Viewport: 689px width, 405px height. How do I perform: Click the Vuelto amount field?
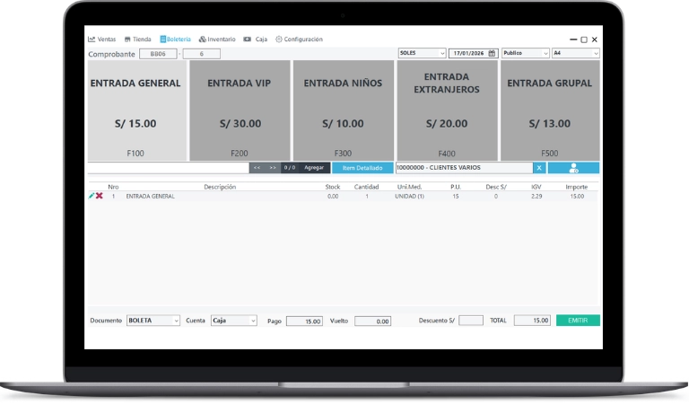(x=372, y=321)
